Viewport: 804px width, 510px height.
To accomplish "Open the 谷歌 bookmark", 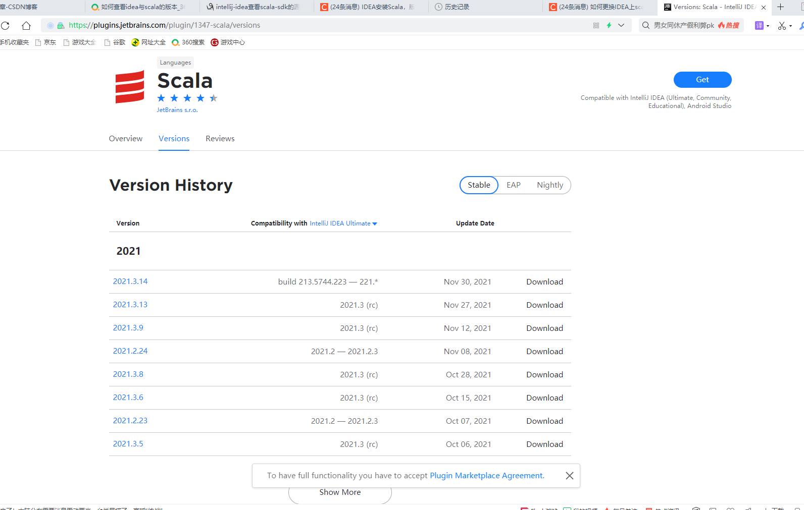I will (115, 42).
